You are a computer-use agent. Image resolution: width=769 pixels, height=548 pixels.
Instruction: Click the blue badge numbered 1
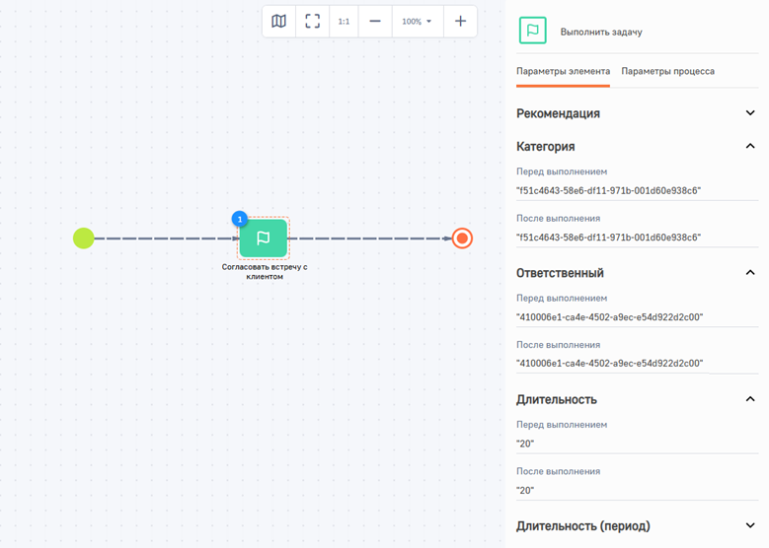tap(239, 219)
